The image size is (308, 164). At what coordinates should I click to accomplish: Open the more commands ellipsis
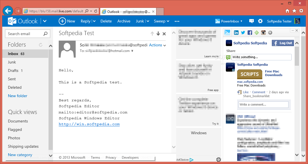coord(177,21)
